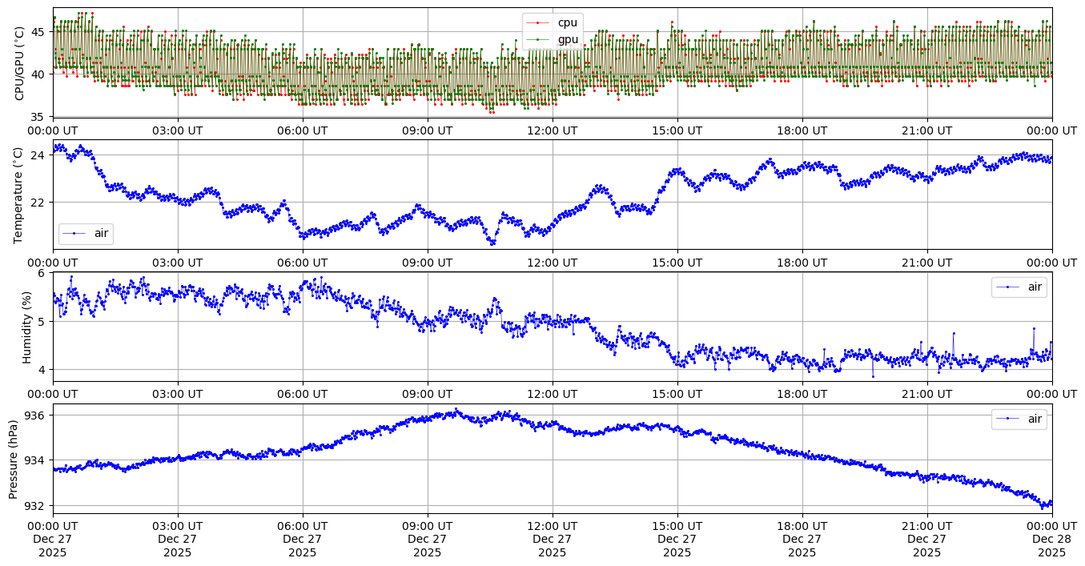Click the air legend in Pressure plot
1085x566 pixels.
click(x=1019, y=419)
